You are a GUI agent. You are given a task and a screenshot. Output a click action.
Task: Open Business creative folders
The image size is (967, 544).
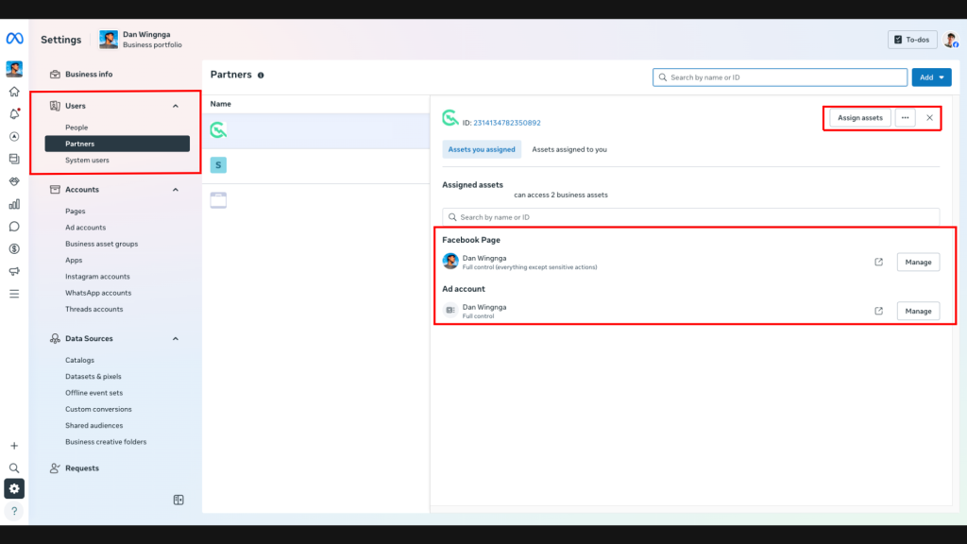(x=106, y=442)
